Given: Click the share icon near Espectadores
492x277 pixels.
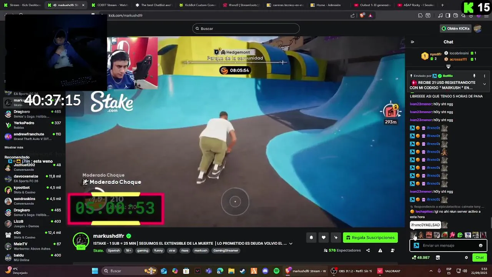Looking at the screenshot, I should [368, 250].
